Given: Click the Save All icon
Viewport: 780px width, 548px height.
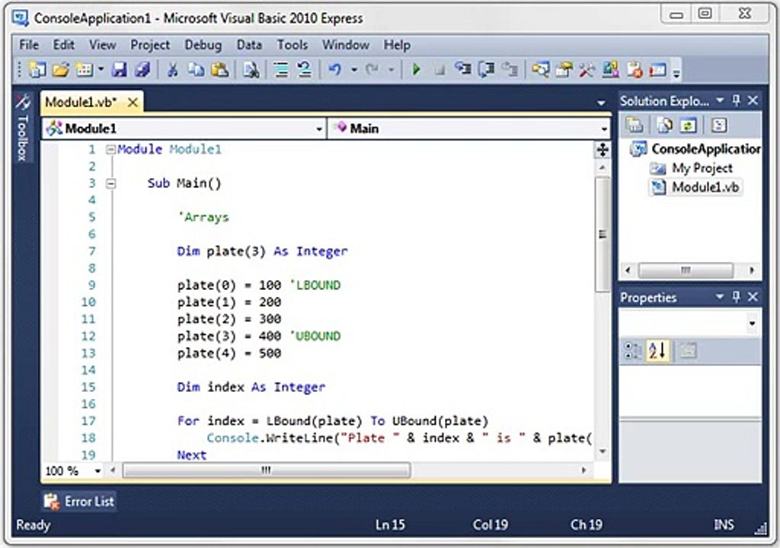Looking at the screenshot, I should [x=142, y=69].
